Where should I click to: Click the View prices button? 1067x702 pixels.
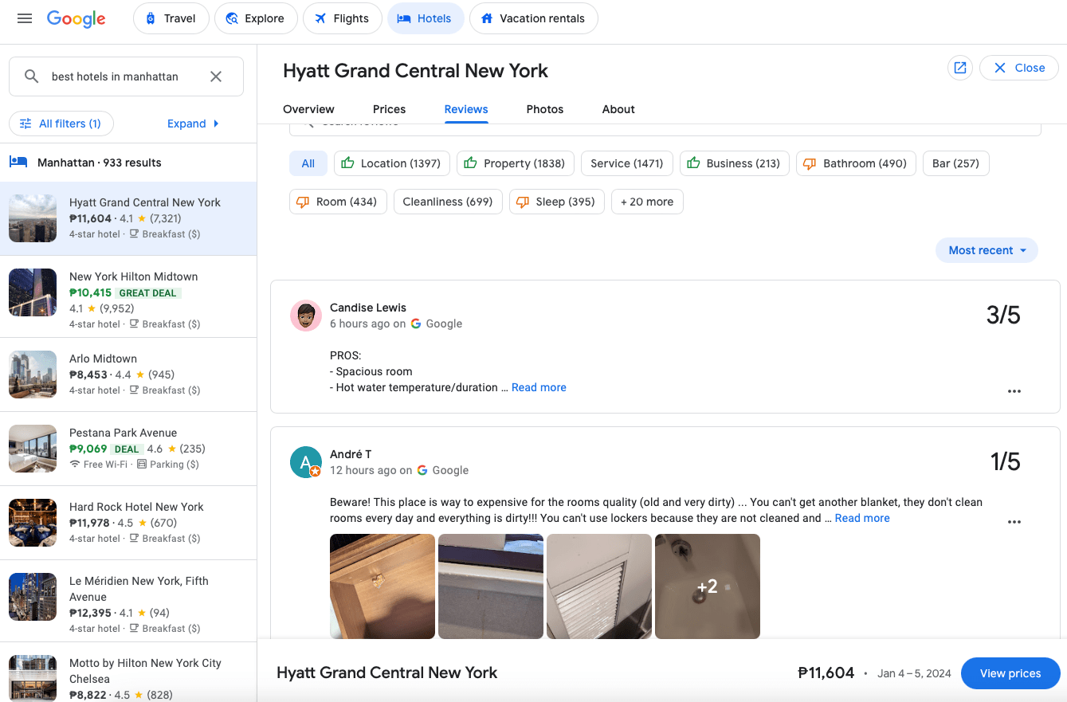coord(1010,673)
